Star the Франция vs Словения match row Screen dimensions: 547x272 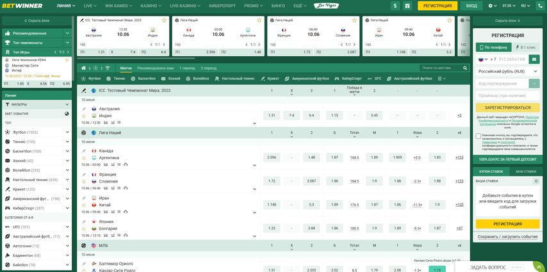click(84, 181)
